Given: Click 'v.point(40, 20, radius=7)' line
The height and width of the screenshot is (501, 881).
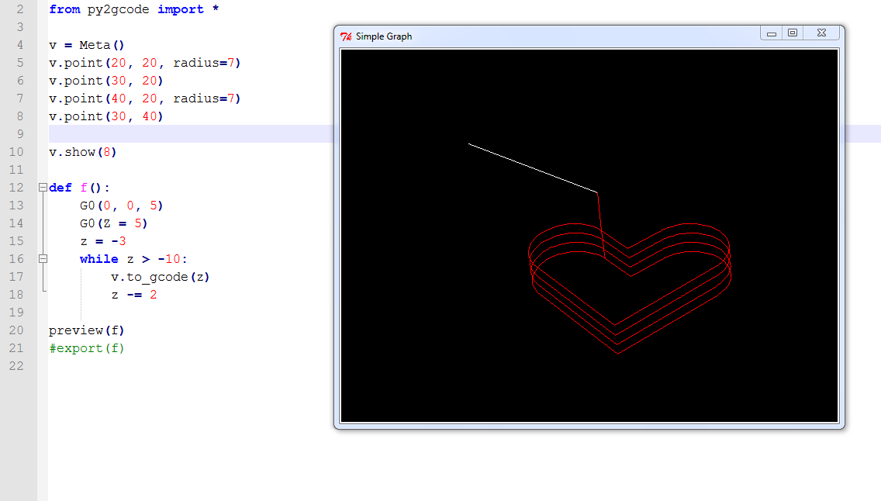Looking at the screenshot, I should pos(145,98).
